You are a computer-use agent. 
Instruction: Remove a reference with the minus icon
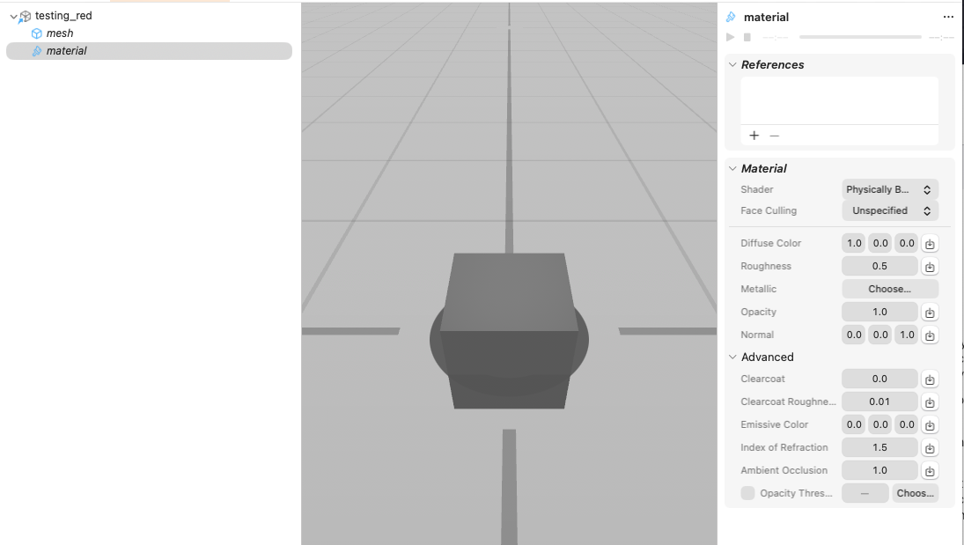click(x=775, y=136)
